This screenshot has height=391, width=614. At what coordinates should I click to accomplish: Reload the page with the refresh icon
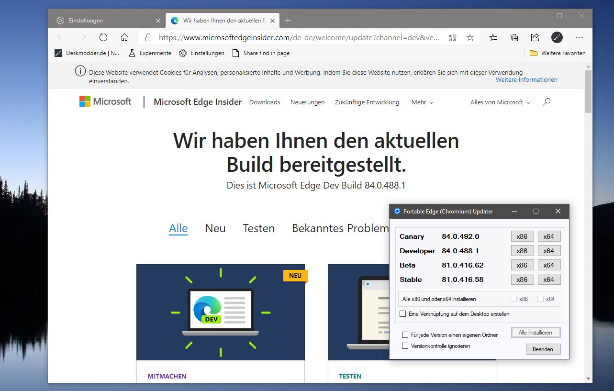pyautogui.click(x=103, y=37)
